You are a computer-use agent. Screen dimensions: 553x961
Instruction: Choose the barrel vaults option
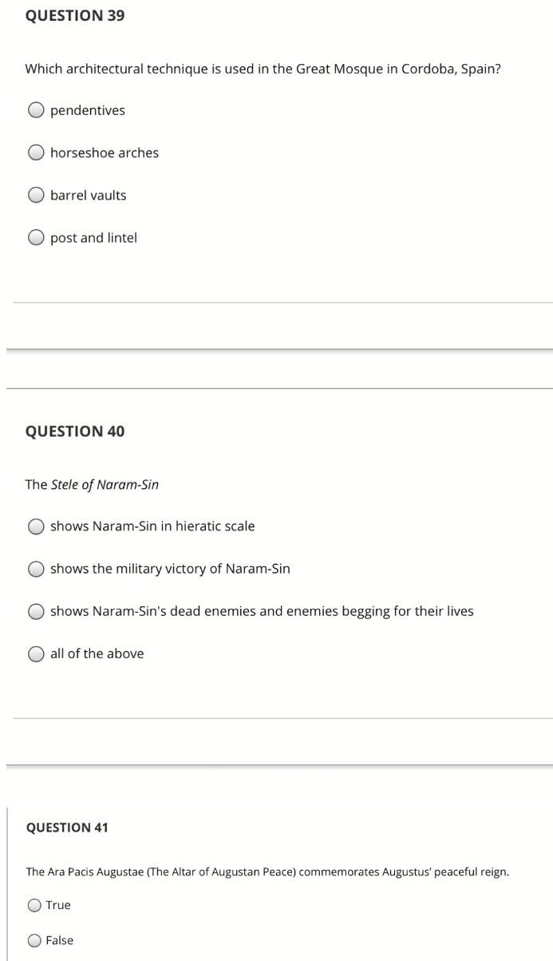(35, 195)
